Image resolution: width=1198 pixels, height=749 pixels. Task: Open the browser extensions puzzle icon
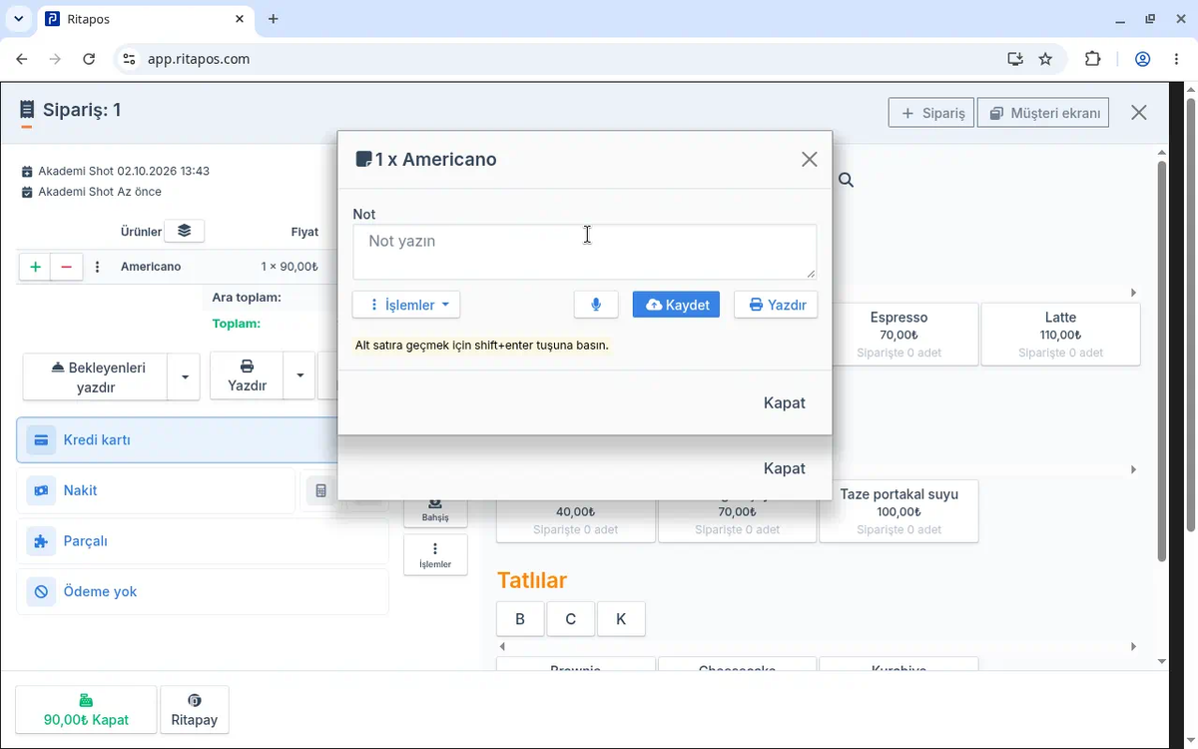pos(1092,59)
